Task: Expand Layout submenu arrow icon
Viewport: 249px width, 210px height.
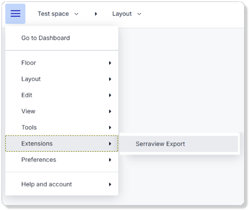Action: [x=110, y=79]
